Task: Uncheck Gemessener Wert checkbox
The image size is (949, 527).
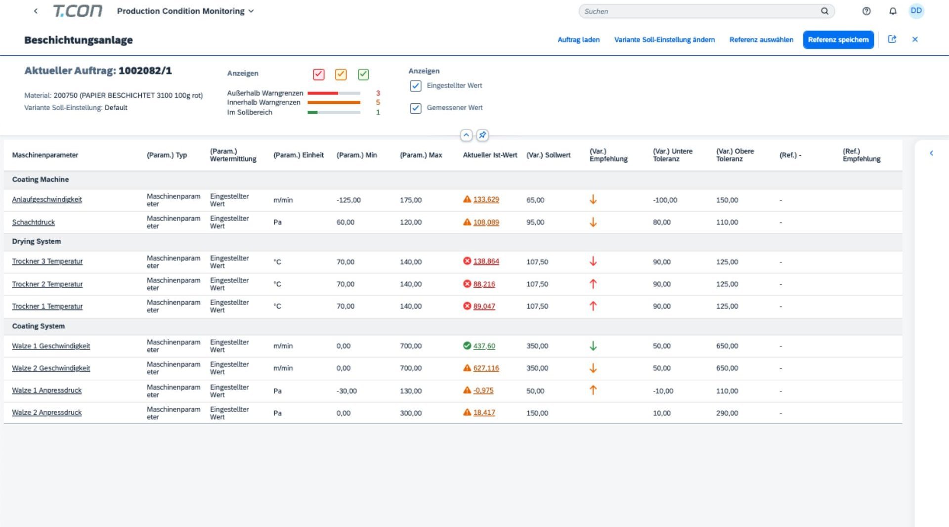Action: click(416, 108)
